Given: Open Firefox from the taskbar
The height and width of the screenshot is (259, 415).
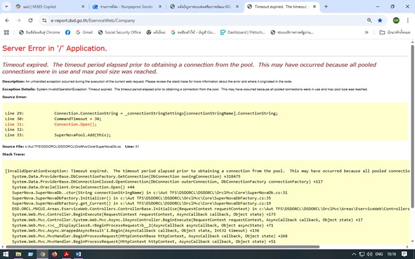Looking at the screenshot, I should coord(55,254).
